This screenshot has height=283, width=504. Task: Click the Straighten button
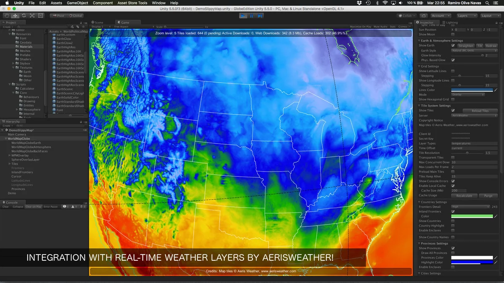pos(465,46)
